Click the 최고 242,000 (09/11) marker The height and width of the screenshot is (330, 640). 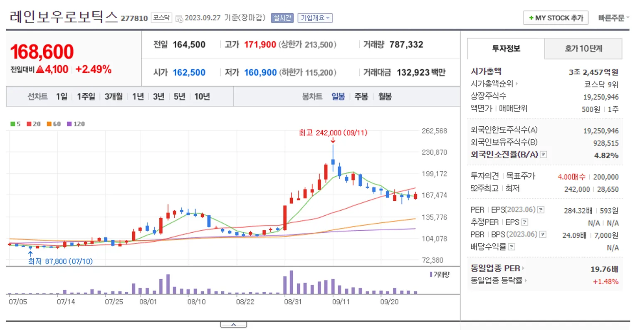pos(333,133)
